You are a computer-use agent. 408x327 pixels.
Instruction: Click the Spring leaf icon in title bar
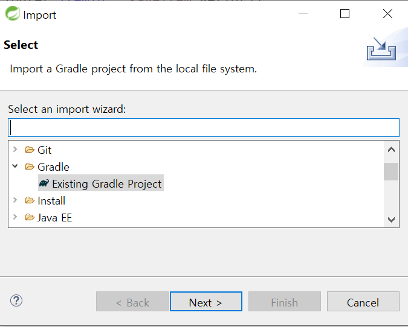[x=13, y=14]
